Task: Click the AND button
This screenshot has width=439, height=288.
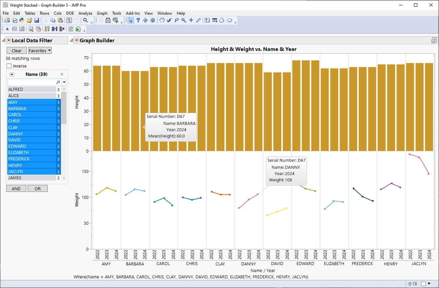Action: 16,188
